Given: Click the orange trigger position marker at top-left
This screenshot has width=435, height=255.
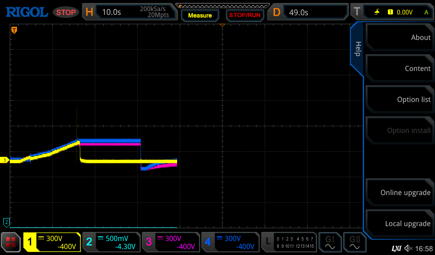Looking at the screenshot, I should [14, 30].
